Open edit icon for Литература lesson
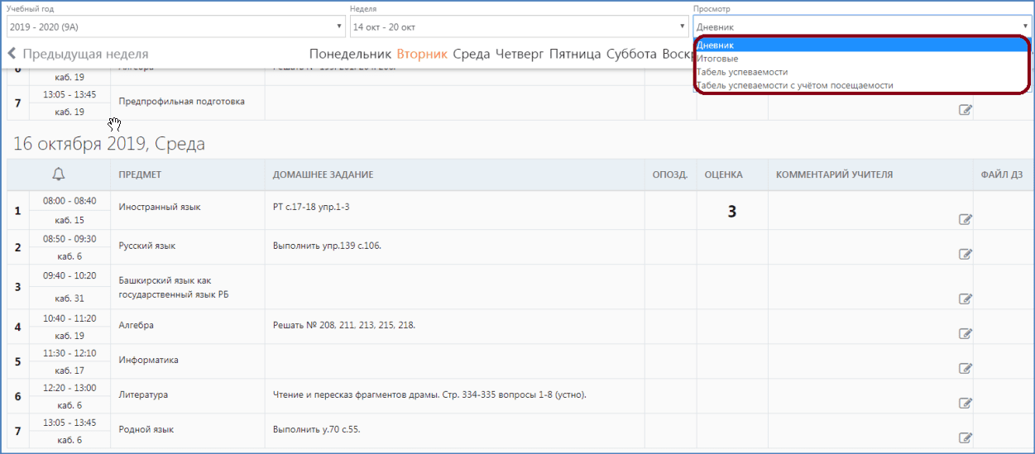The height and width of the screenshot is (454, 1035). click(965, 403)
